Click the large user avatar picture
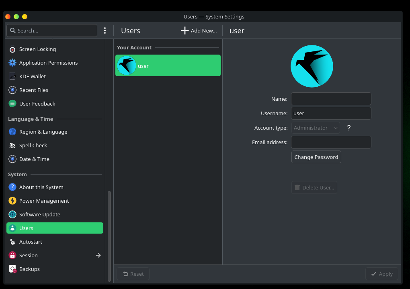 click(x=312, y=66)
